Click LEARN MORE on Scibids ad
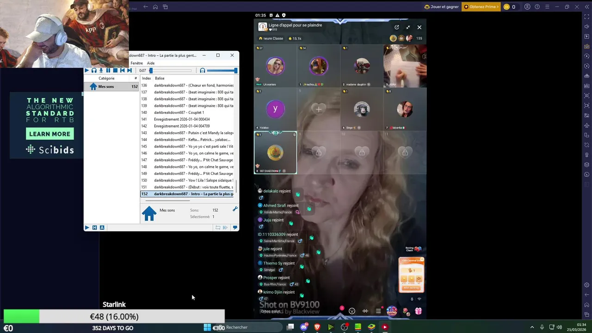Image resolution: width=592 pixels, height=333 pixels. (49, 134)
